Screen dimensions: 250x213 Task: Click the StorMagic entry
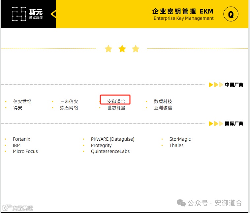tap(180, 139)
